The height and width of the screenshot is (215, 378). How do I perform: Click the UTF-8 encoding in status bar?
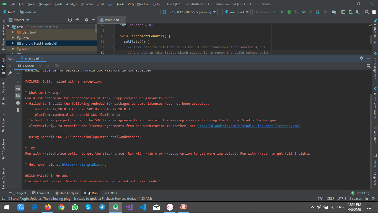pos(342,199)
